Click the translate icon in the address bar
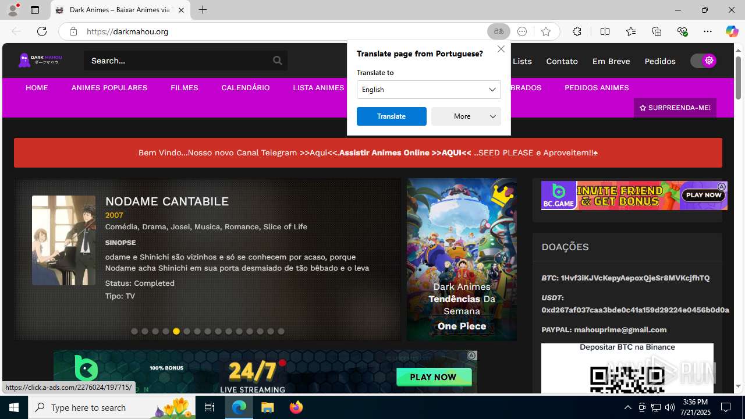Image resolution: width=745 pixels, height=419 pixels. 499,31
